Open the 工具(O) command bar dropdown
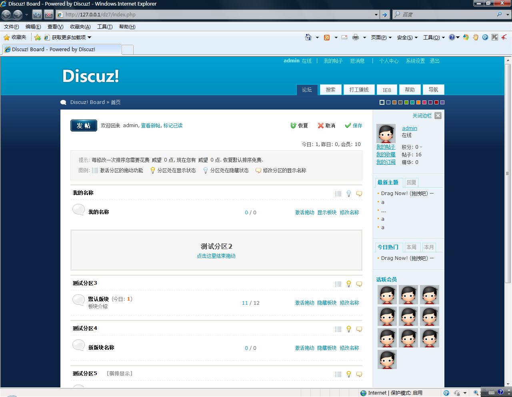512x397 pixels. pos(434,37)
